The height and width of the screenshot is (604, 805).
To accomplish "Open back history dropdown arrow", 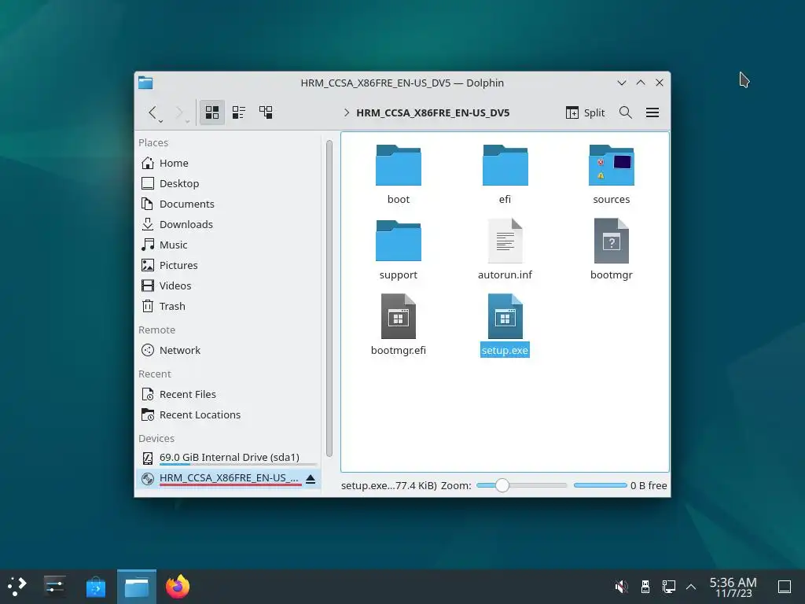I will click(161, 121).
